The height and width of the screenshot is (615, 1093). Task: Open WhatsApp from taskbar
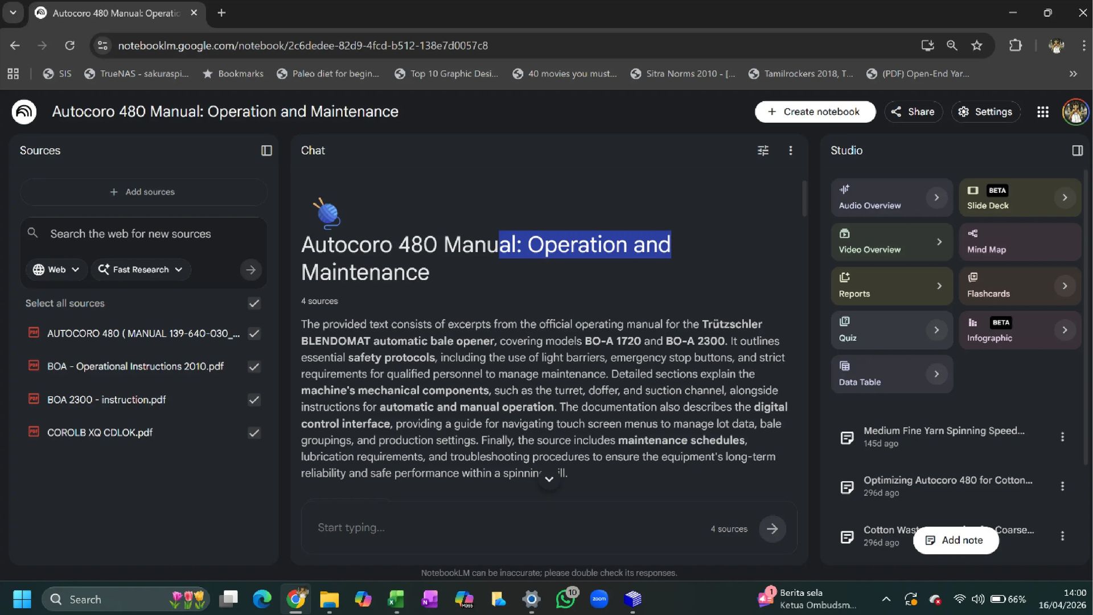click(566, 599)
